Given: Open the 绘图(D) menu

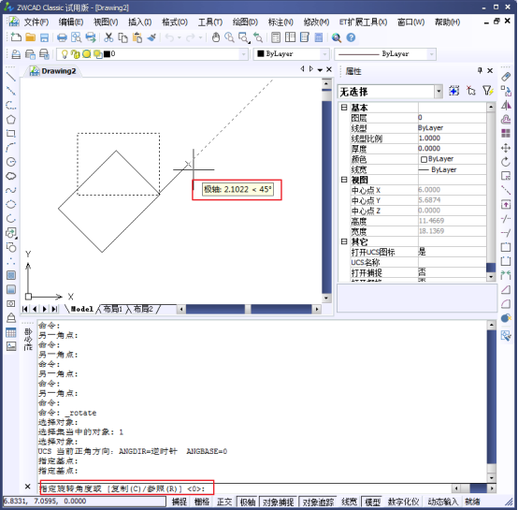Looking at the screenshot, I should point(245,22).
